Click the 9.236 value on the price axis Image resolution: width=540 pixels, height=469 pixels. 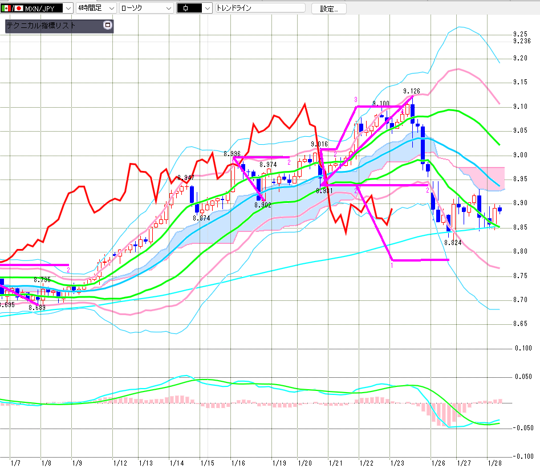(x=522, y=40)
